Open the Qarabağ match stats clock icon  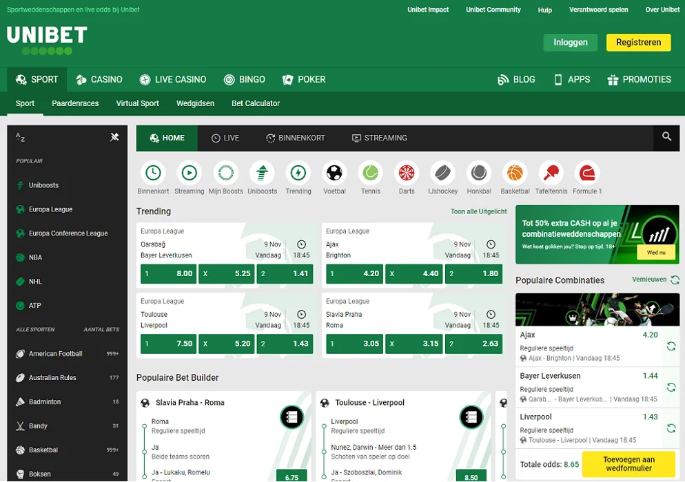coord(301,244)
